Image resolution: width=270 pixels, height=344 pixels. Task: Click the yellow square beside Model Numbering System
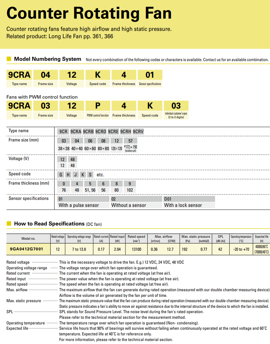click(x=9, y=59)
